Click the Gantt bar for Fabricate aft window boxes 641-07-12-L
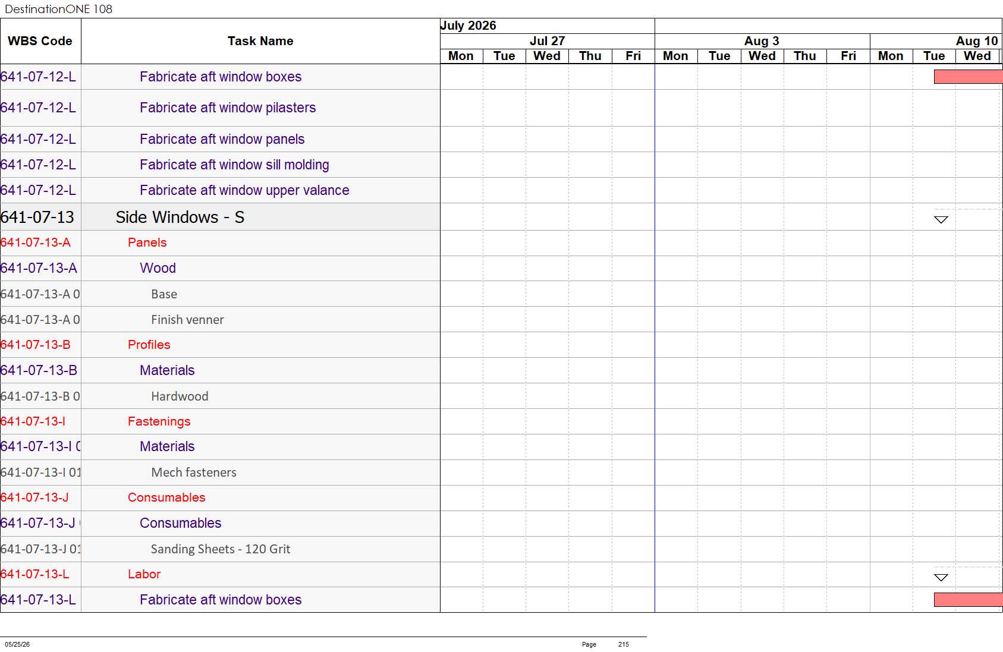The width and height of the screenshot is (1003, 652). [x=968, y=77]
